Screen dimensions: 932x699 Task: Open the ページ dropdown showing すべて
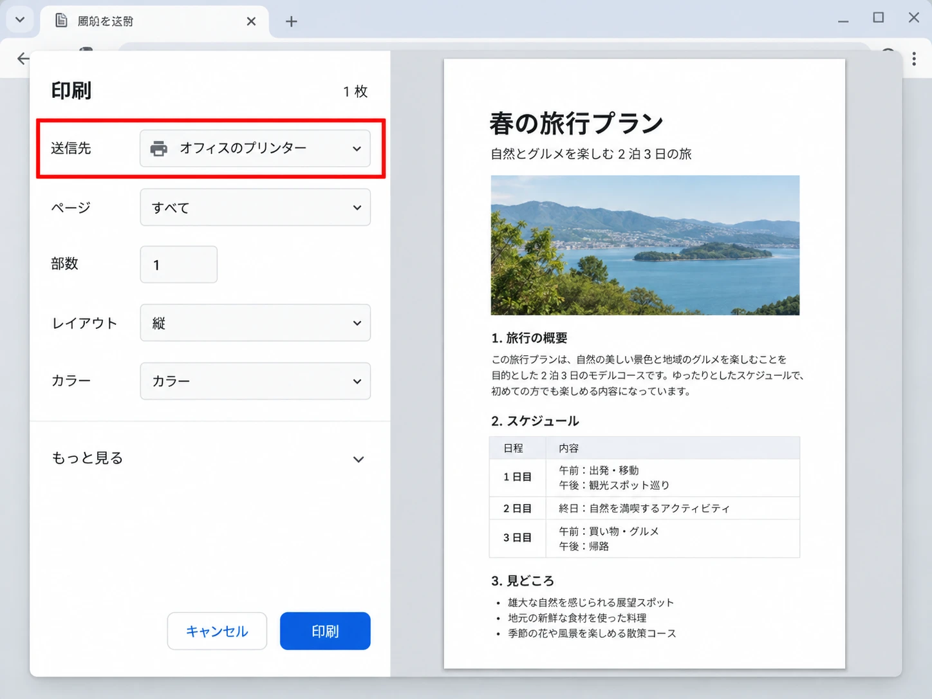pyautogui.click(x=255, y=207)
